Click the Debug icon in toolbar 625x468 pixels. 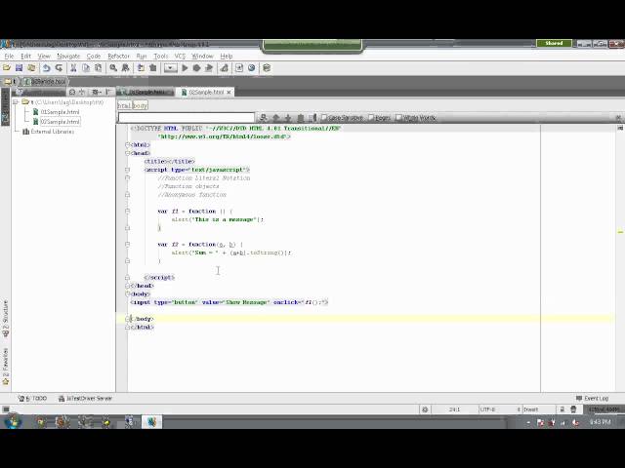[x=196, y=68]
